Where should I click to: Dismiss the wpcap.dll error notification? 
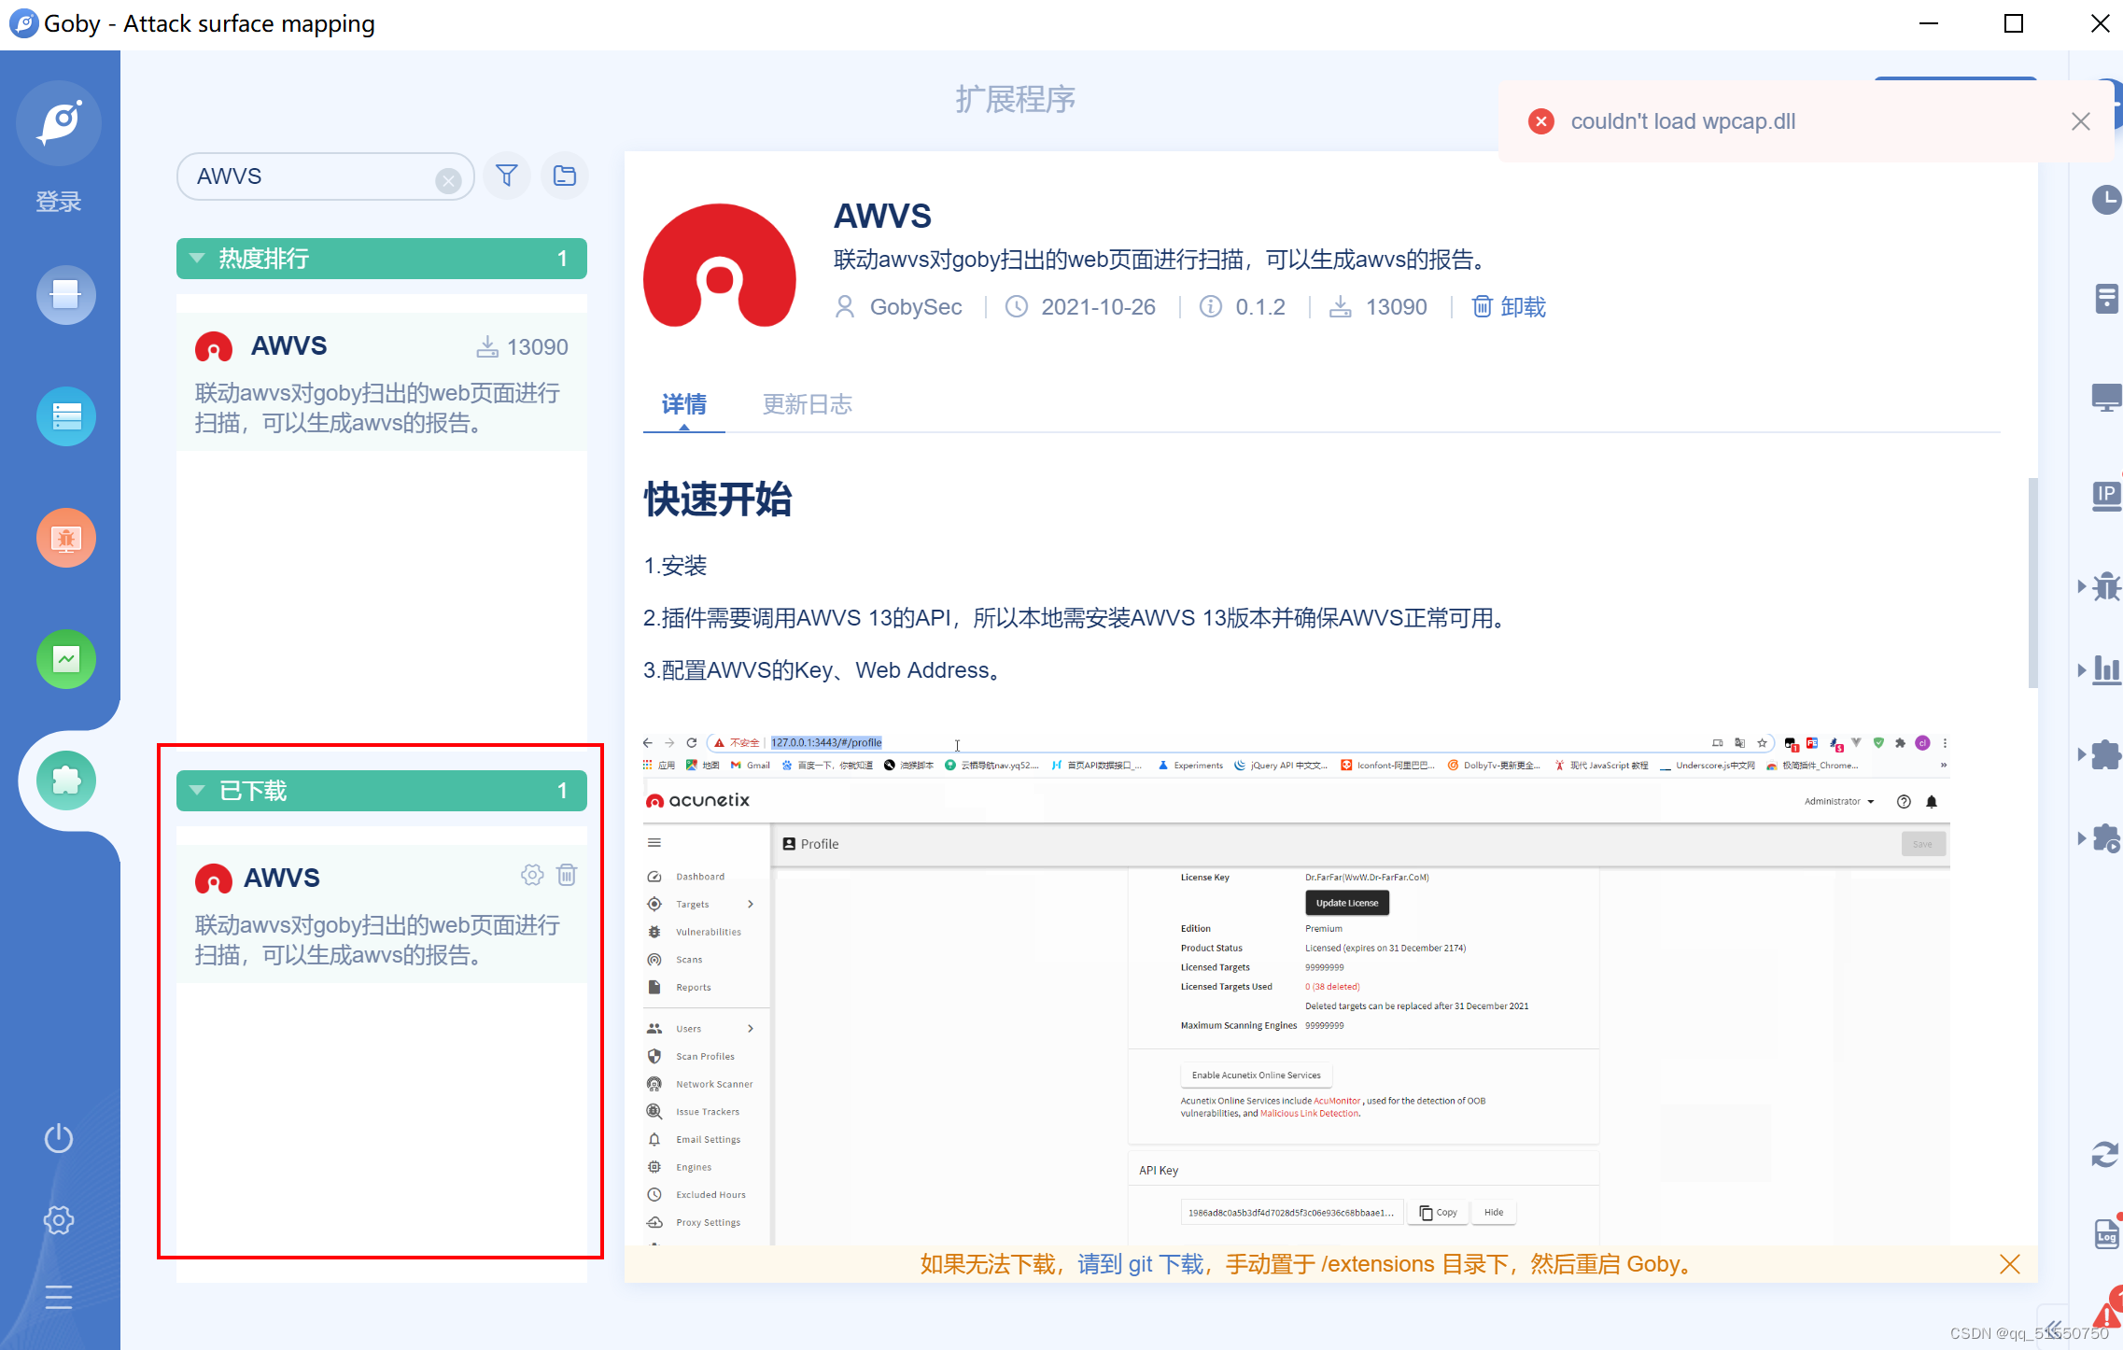point(2080,121)
